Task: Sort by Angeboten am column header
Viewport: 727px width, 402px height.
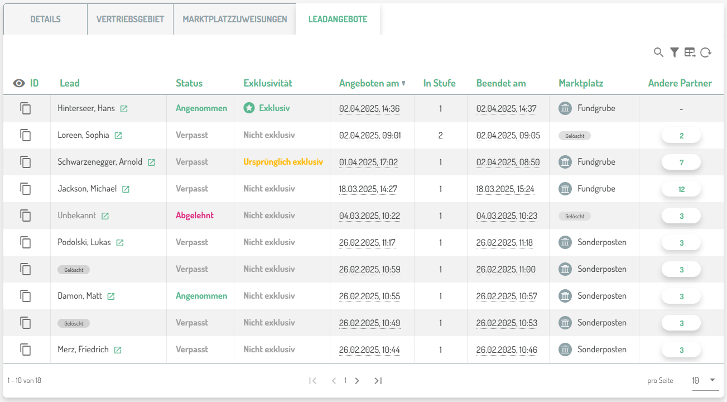Action: point(369,83)
